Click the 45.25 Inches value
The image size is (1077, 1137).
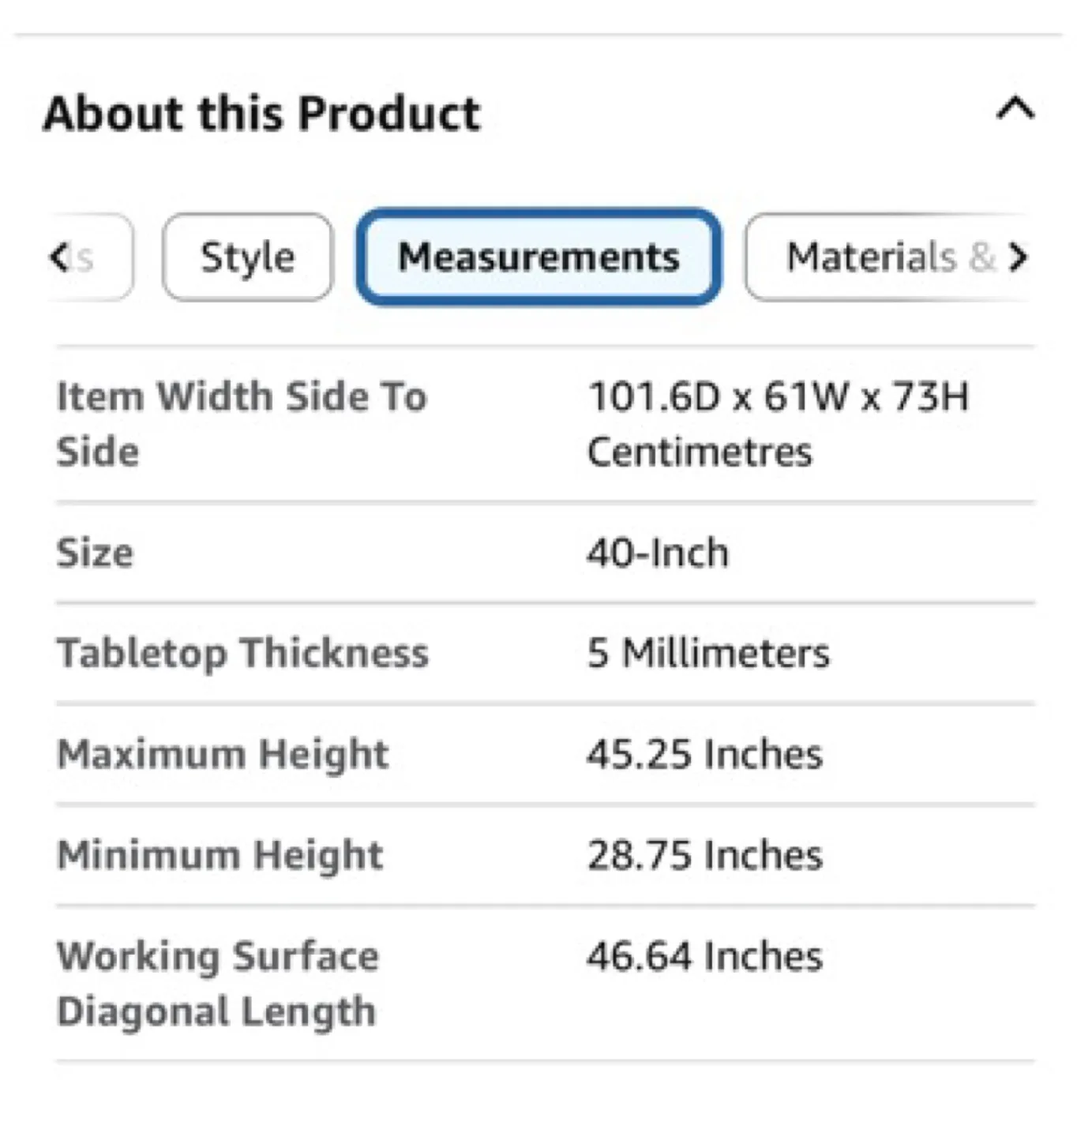tap(703, 754)
